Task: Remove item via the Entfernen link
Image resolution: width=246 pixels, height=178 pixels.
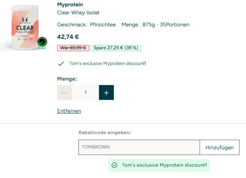Action: (x=69, y=111)
